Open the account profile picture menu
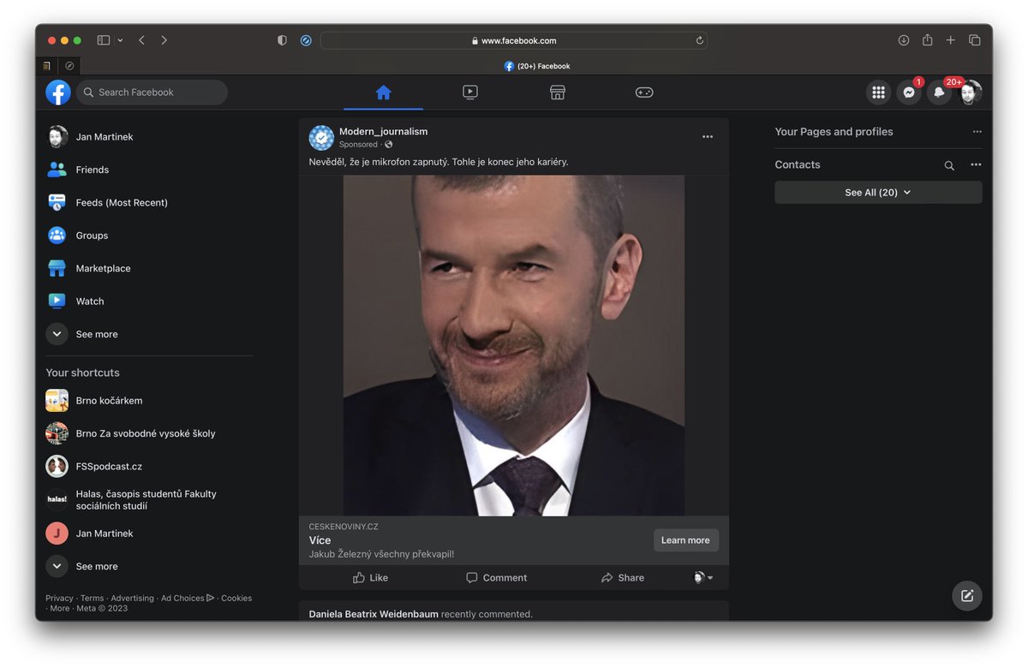1028x668 pixels. (970, 92)
